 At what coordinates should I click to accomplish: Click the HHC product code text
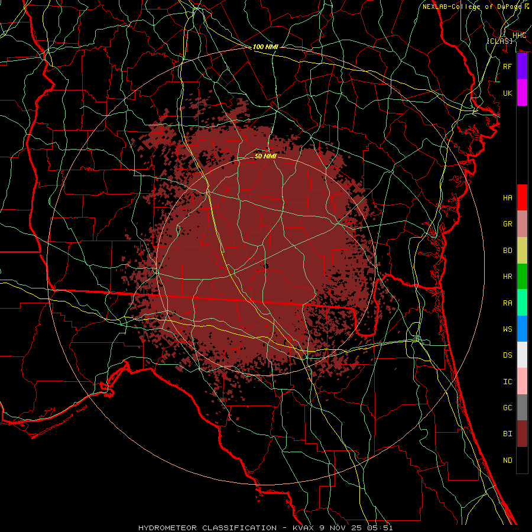tap(519, 35)
